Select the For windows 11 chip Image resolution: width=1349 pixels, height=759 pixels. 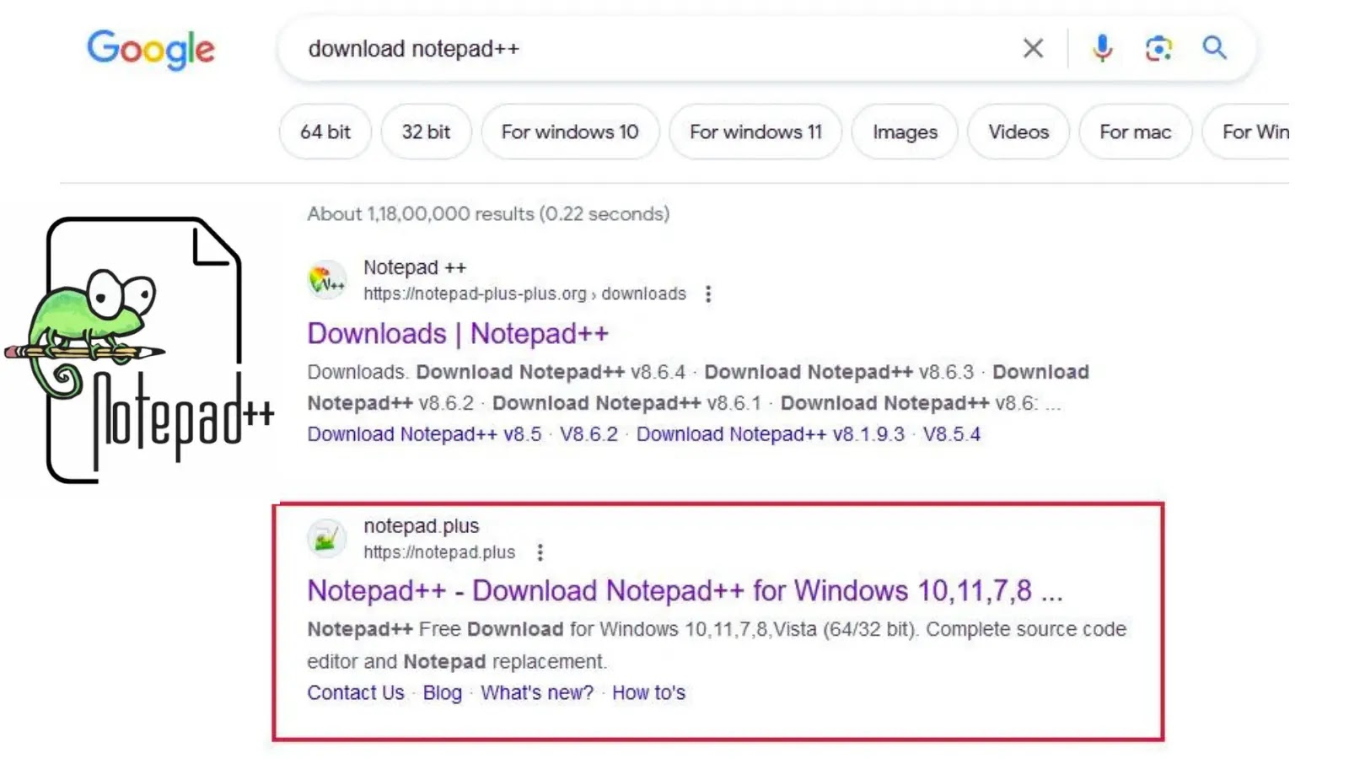tap(755, 132)
